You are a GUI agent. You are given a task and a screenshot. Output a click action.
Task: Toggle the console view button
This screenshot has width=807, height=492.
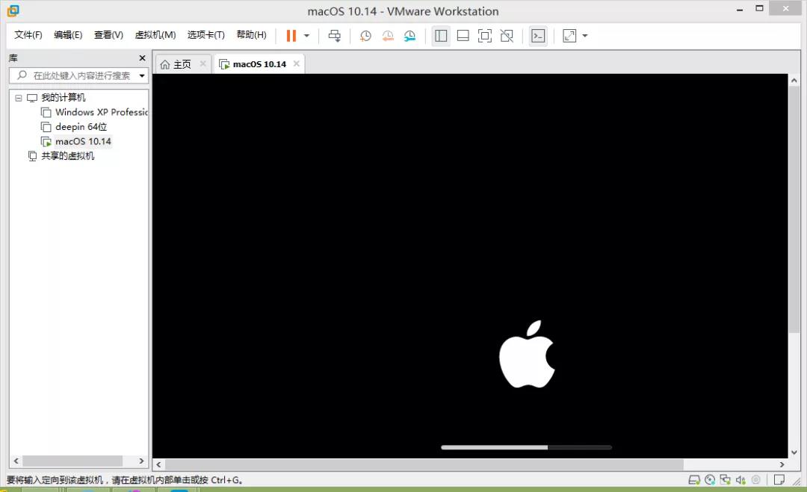click(x=538, y=36)
